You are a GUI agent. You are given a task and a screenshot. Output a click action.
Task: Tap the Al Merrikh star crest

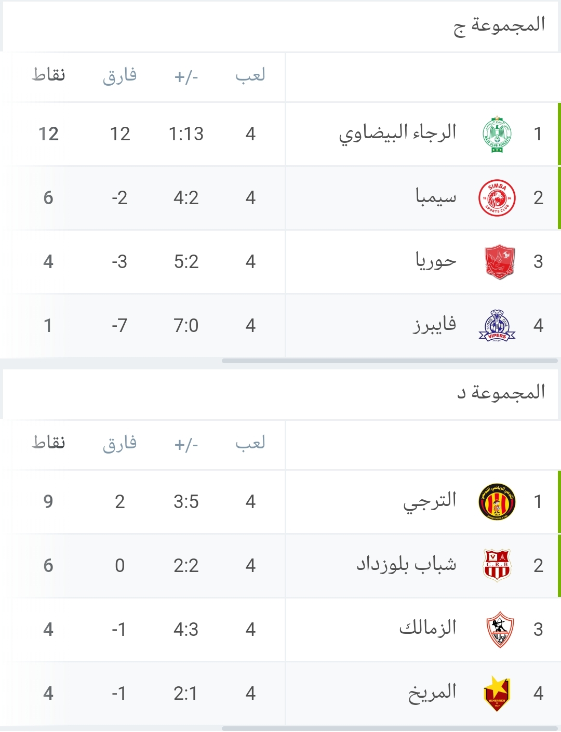pyautogui.click(x=497, y=694)
